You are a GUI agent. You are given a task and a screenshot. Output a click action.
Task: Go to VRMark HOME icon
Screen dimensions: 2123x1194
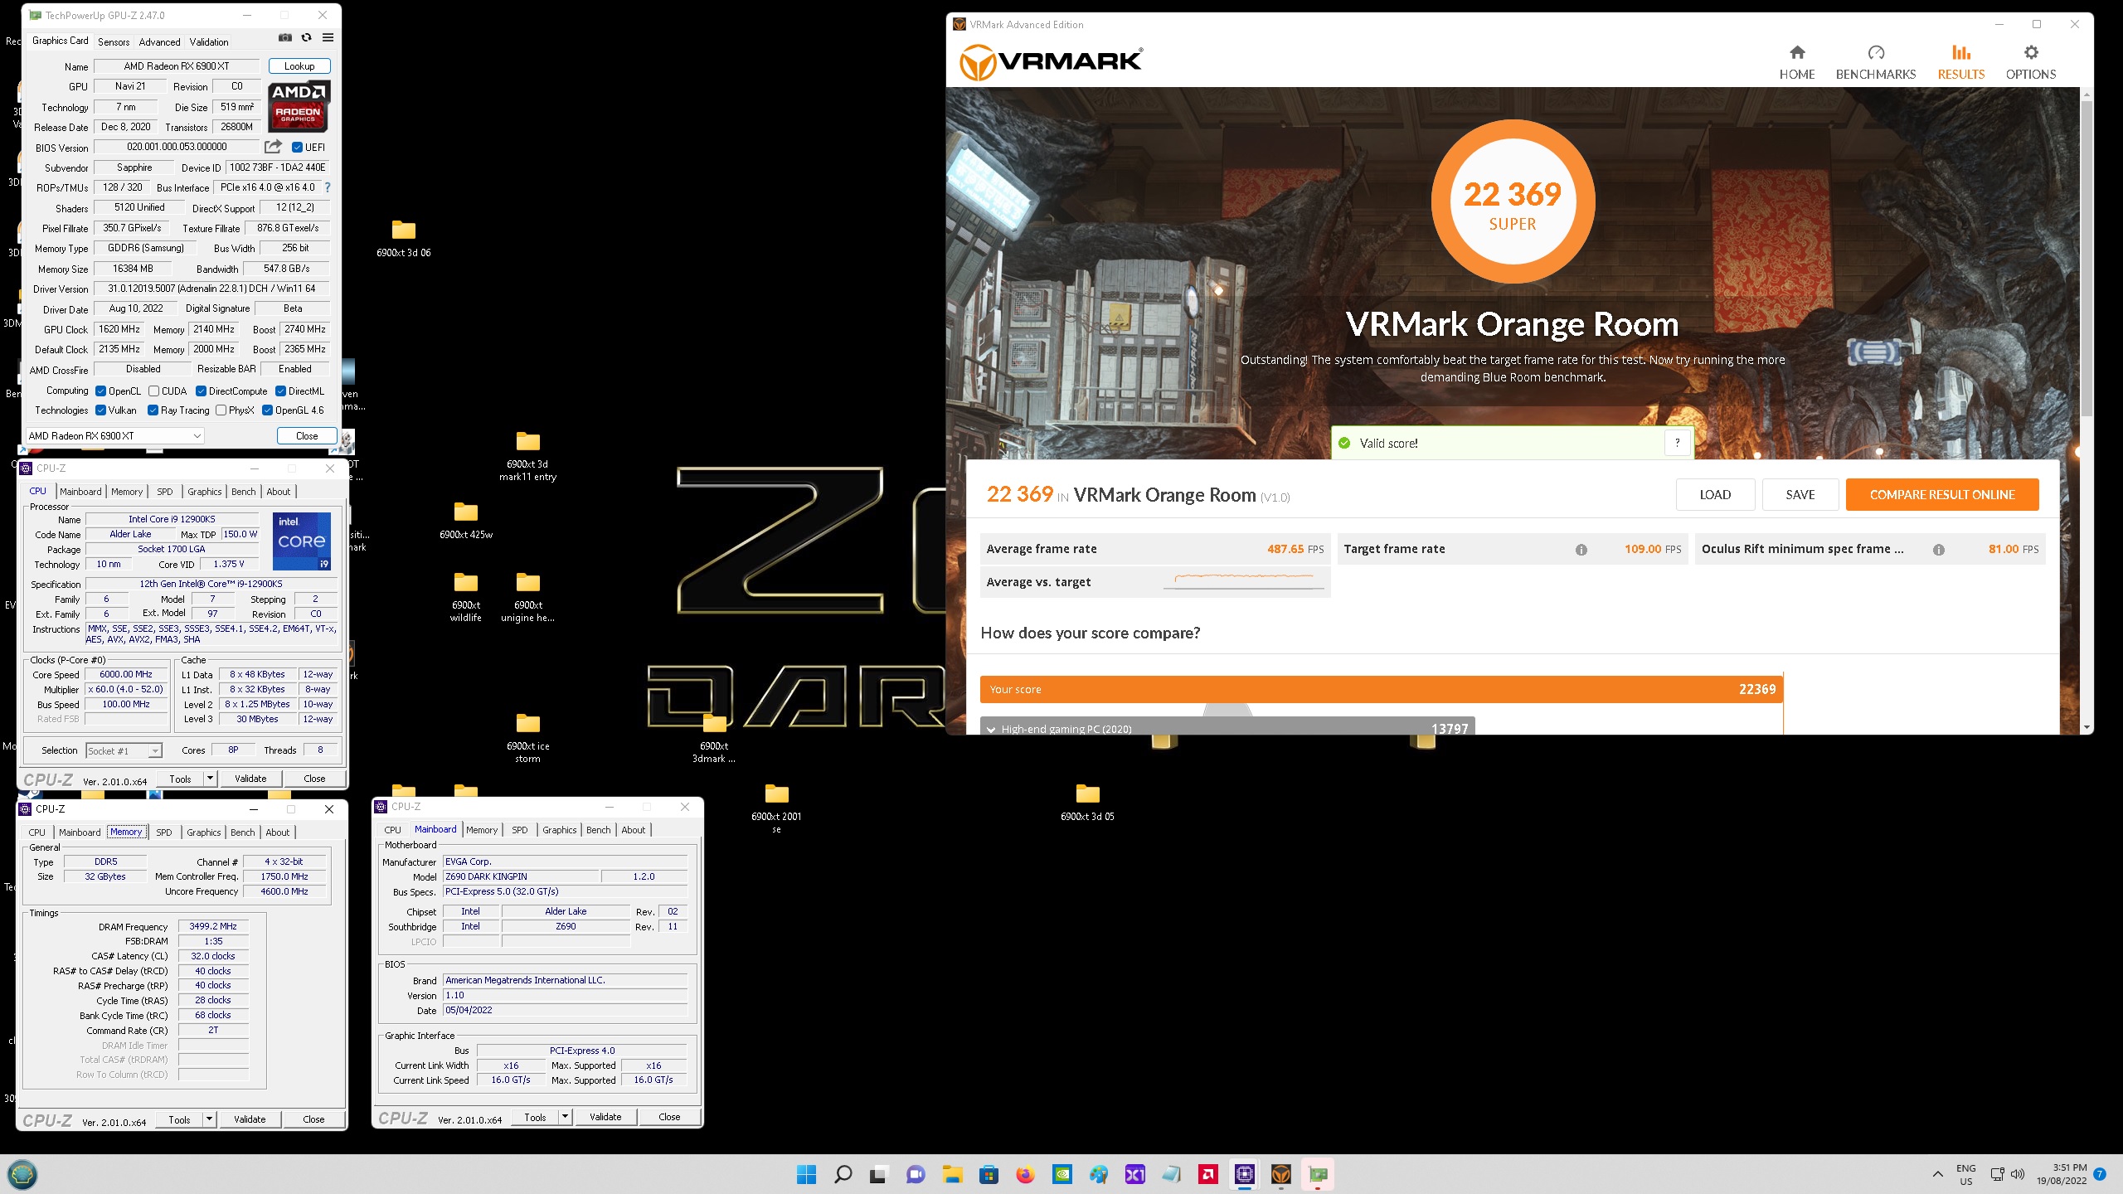(x=1797, y=53)
